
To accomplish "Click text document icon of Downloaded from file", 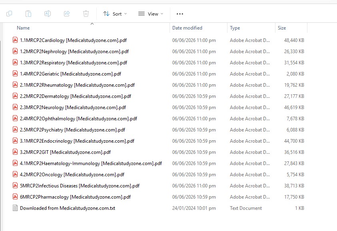I will (x=15, y=208).
